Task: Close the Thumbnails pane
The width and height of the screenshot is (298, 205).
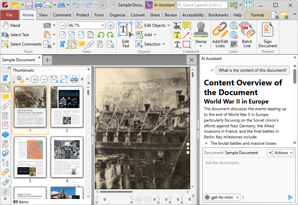Action: [x=89, y=69]
